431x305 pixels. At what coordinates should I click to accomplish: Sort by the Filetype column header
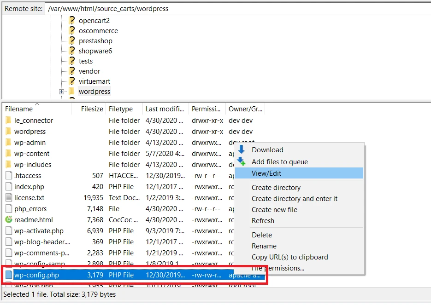coord(124,109)
